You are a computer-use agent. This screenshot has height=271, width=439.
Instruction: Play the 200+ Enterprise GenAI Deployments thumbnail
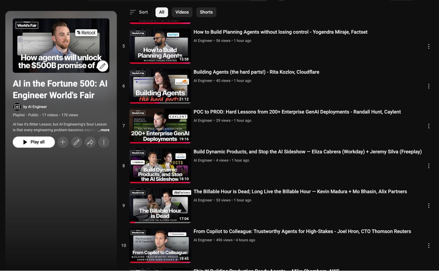point(160,126)
